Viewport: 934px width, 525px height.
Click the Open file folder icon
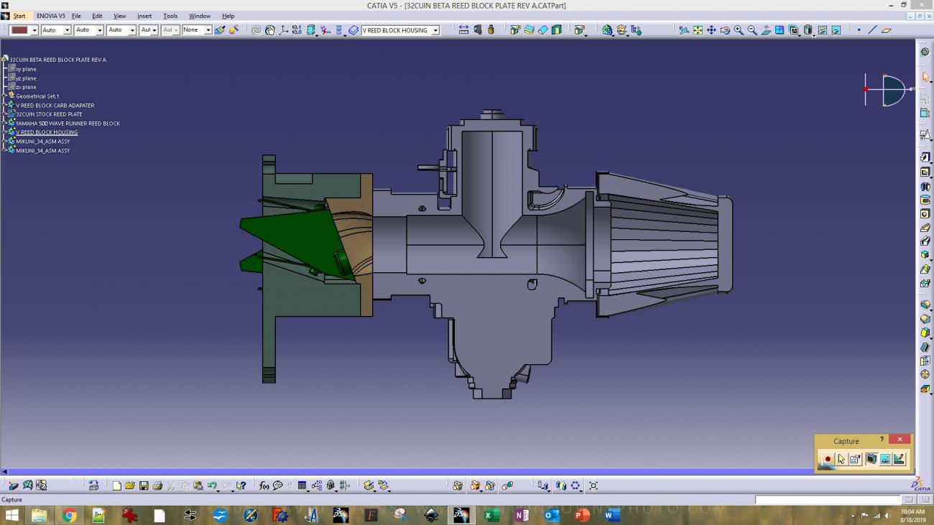pos(130,485)
